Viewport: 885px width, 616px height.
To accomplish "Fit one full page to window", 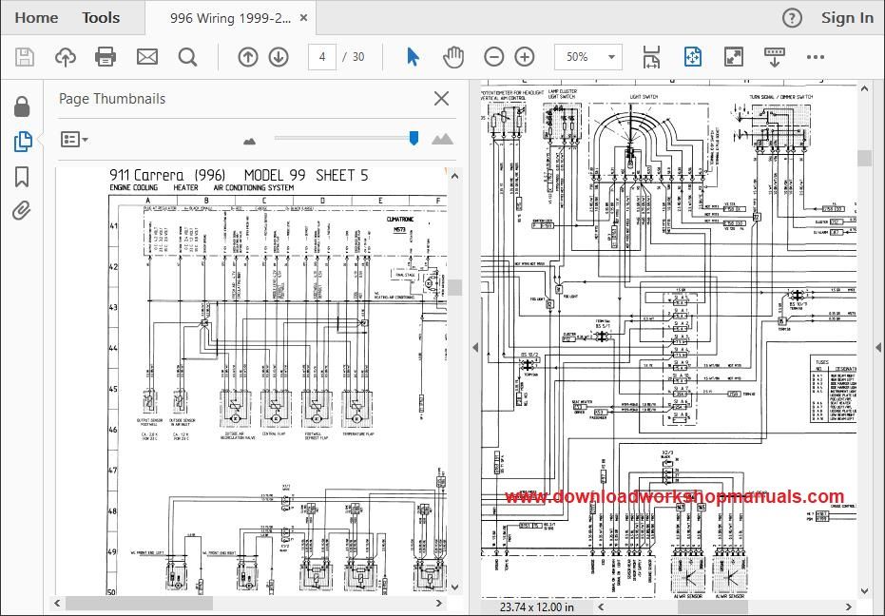I will pyautogui.click(x=693, y=57).
